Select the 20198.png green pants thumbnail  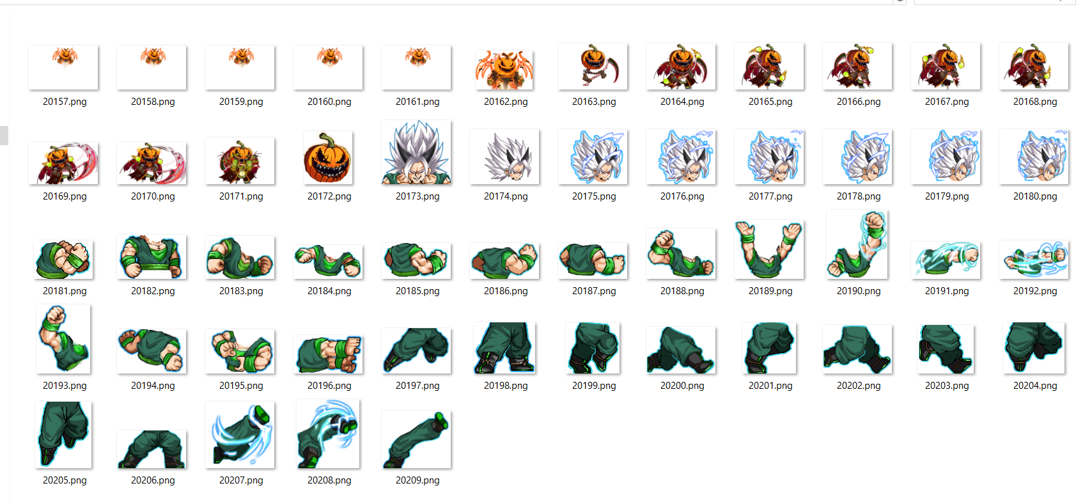tap(505, 348)
